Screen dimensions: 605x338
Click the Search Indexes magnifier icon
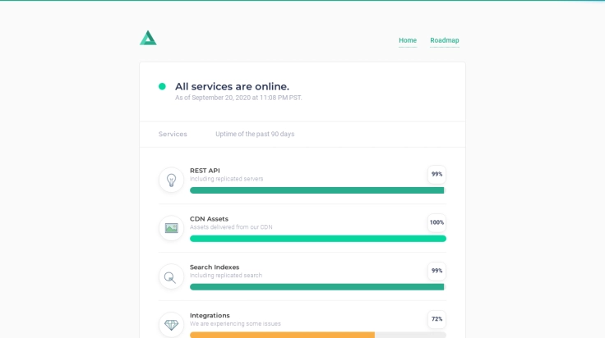(171, 276)
